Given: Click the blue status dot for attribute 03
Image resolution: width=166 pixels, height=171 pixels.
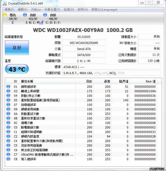Looking at the screenshot, I should point(8,91).
